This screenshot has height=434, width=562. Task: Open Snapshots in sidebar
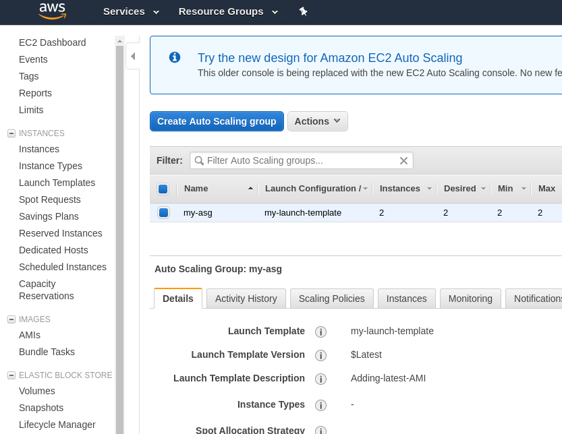click(x=41, y=408)
